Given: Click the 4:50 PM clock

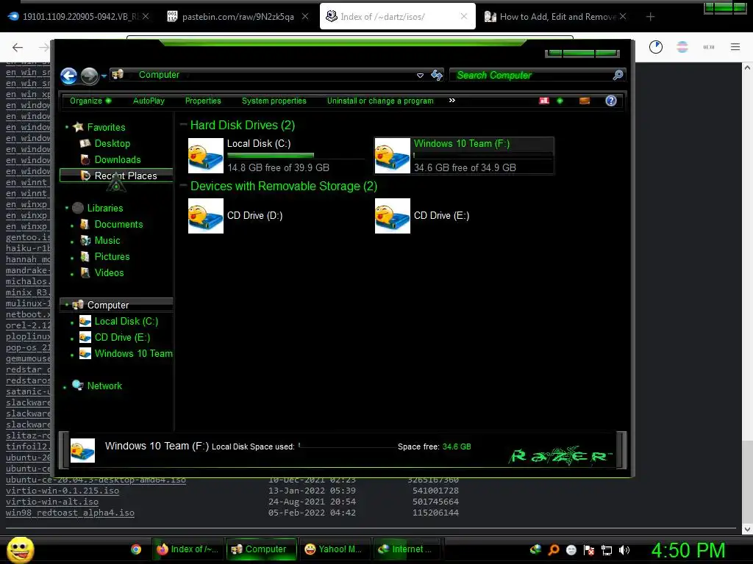Looking at the screenshot, I should [688, 551].
